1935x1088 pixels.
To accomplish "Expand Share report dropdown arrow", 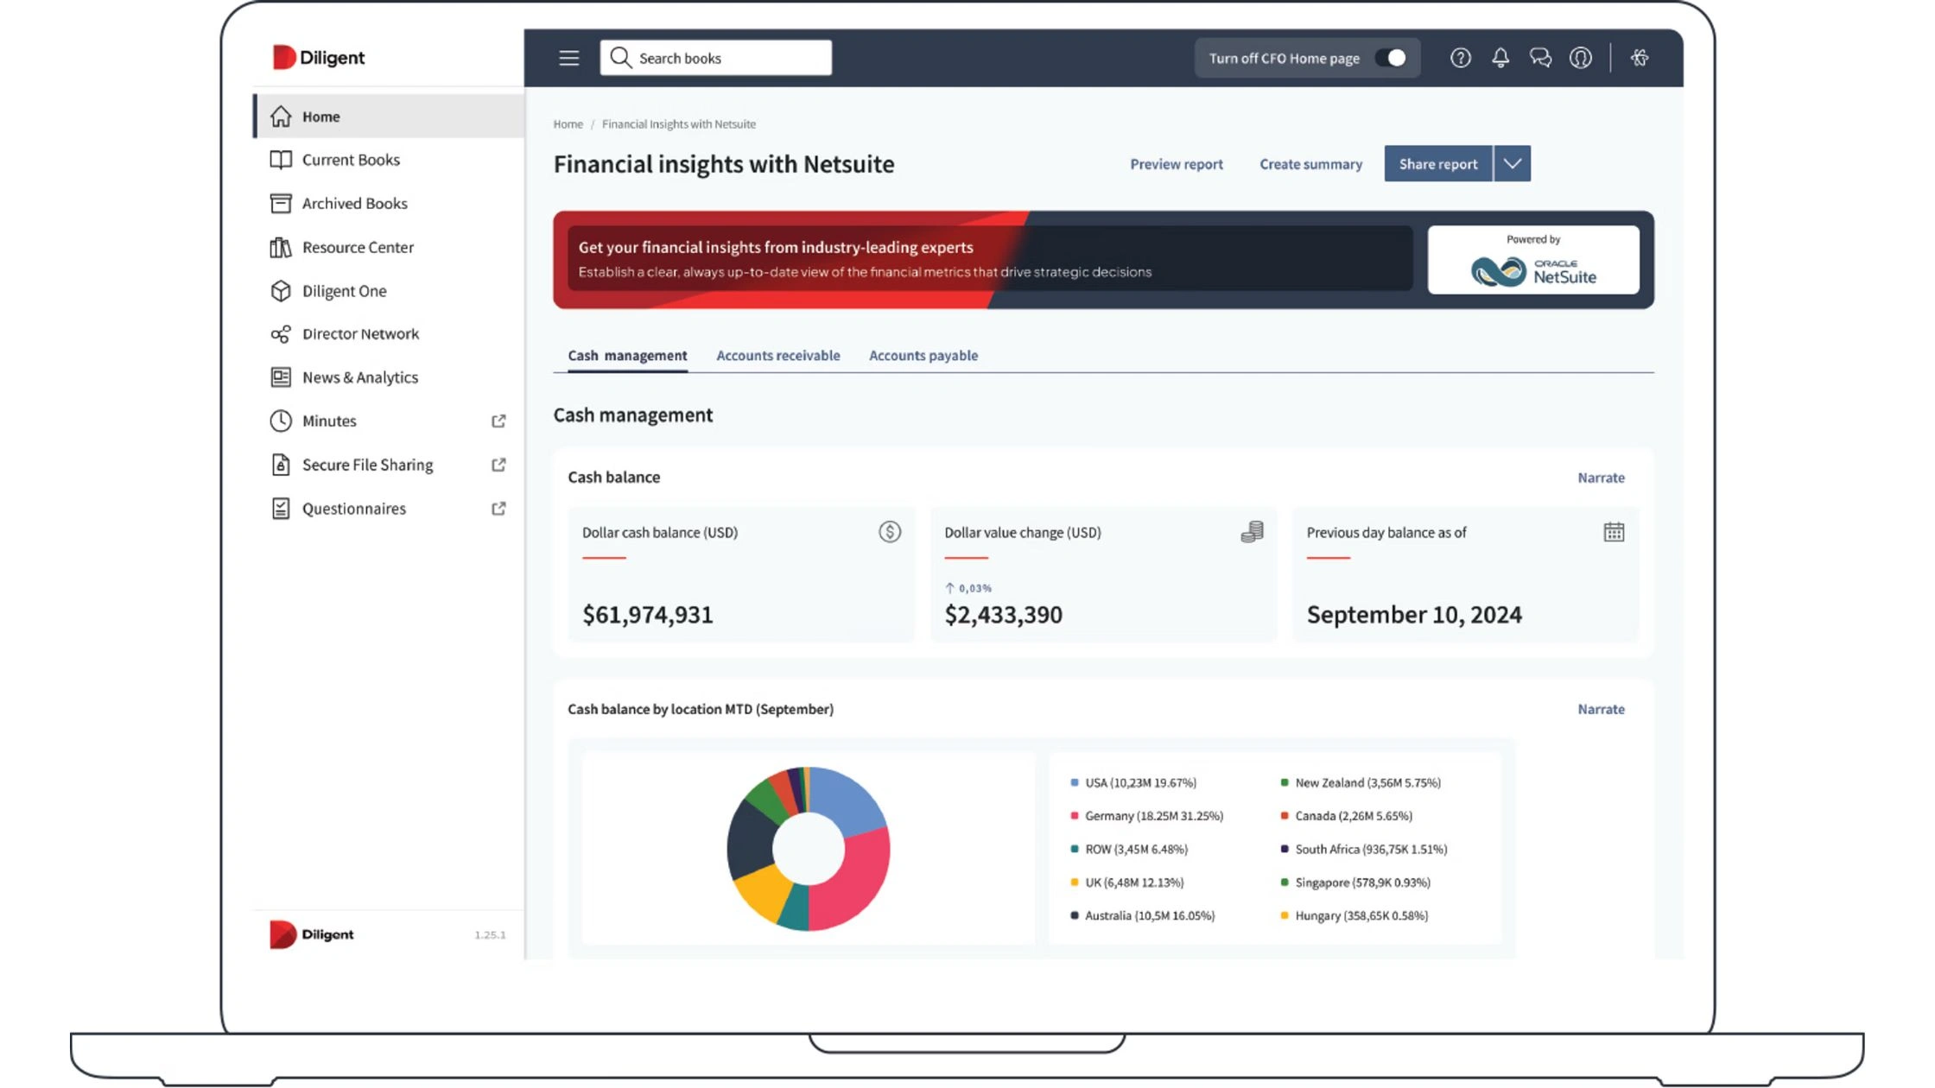I will pos(1512,164).
